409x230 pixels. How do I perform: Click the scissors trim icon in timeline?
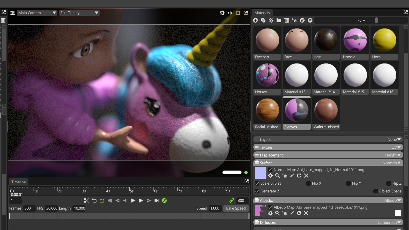[x=86, y=200]
